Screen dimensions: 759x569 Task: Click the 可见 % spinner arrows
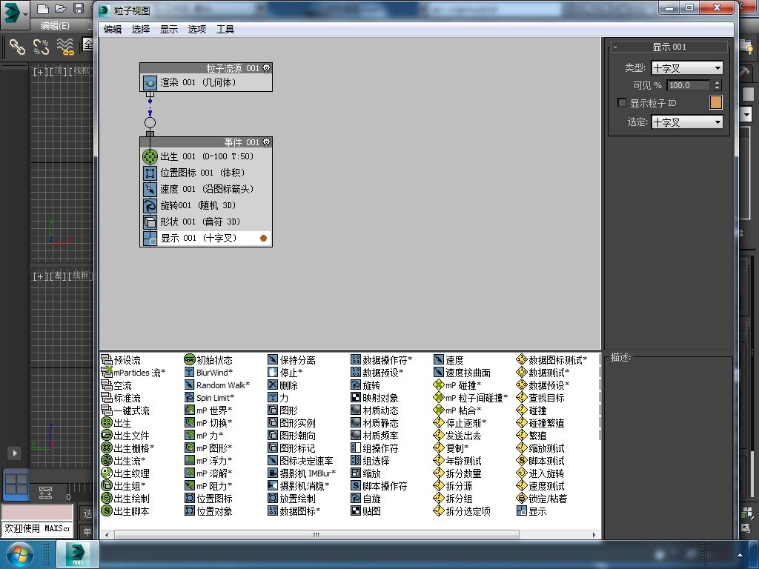click(x=717, y=85)
